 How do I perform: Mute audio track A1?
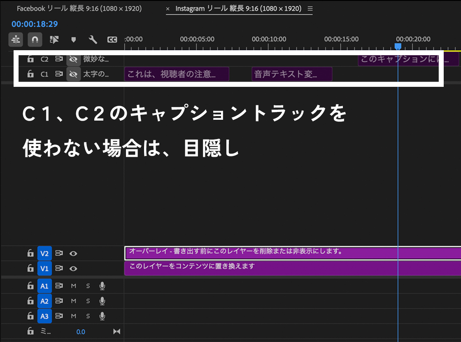point(74,286)
